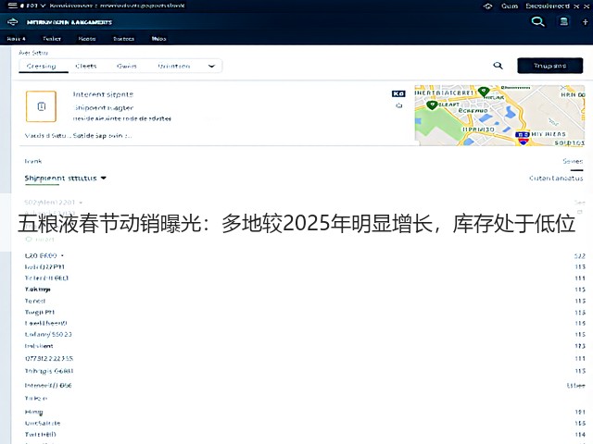Screen dimensions: 593x444
Task: Click the 'KG' badge on the shipment card
Action: point(398,93)
